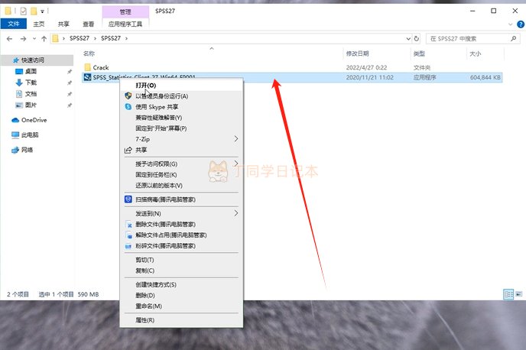Image resolution: width=526 pixels, height=350 pixels.
Task: Choose 复制(C) in context menu
Action: 181,271
